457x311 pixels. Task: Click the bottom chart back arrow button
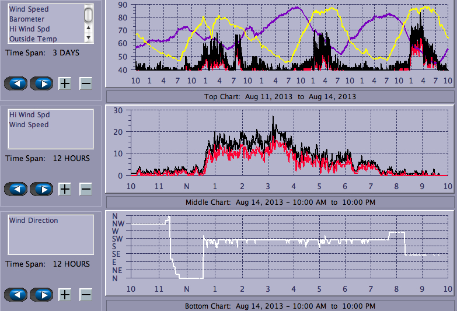click(x=16, y=295)
